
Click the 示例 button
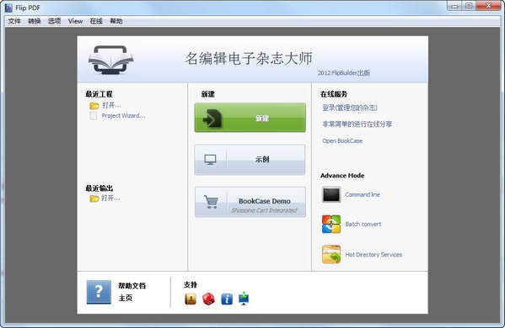250,160
